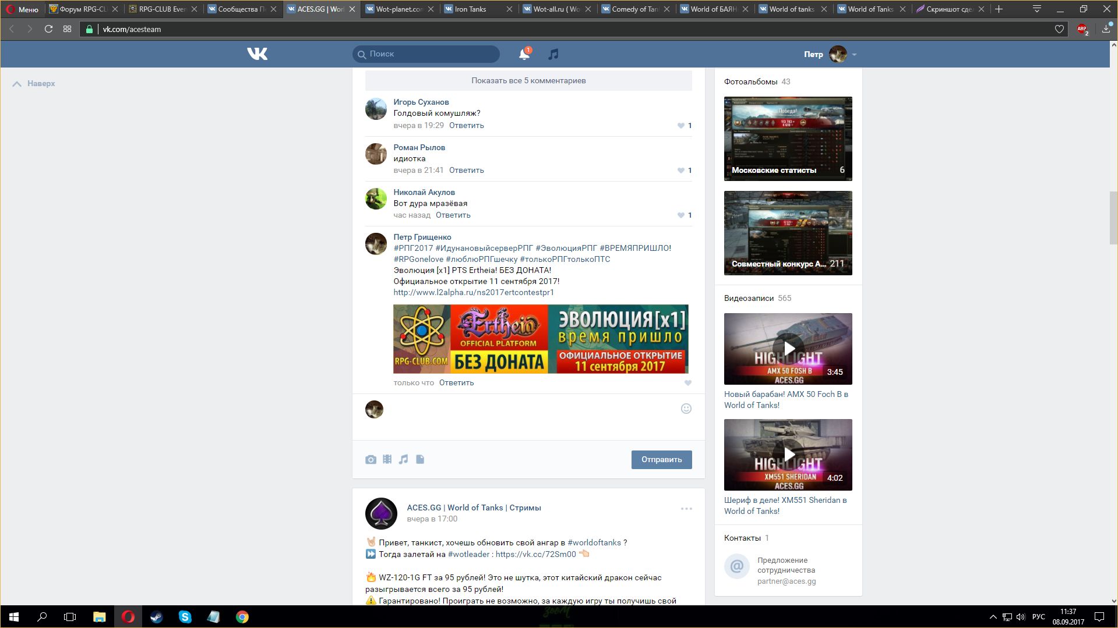Switch to the Comedy of Tanks tab

click(x=635, y=9)
